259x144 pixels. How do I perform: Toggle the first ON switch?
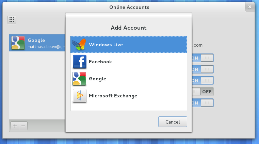tap(203, 58)
